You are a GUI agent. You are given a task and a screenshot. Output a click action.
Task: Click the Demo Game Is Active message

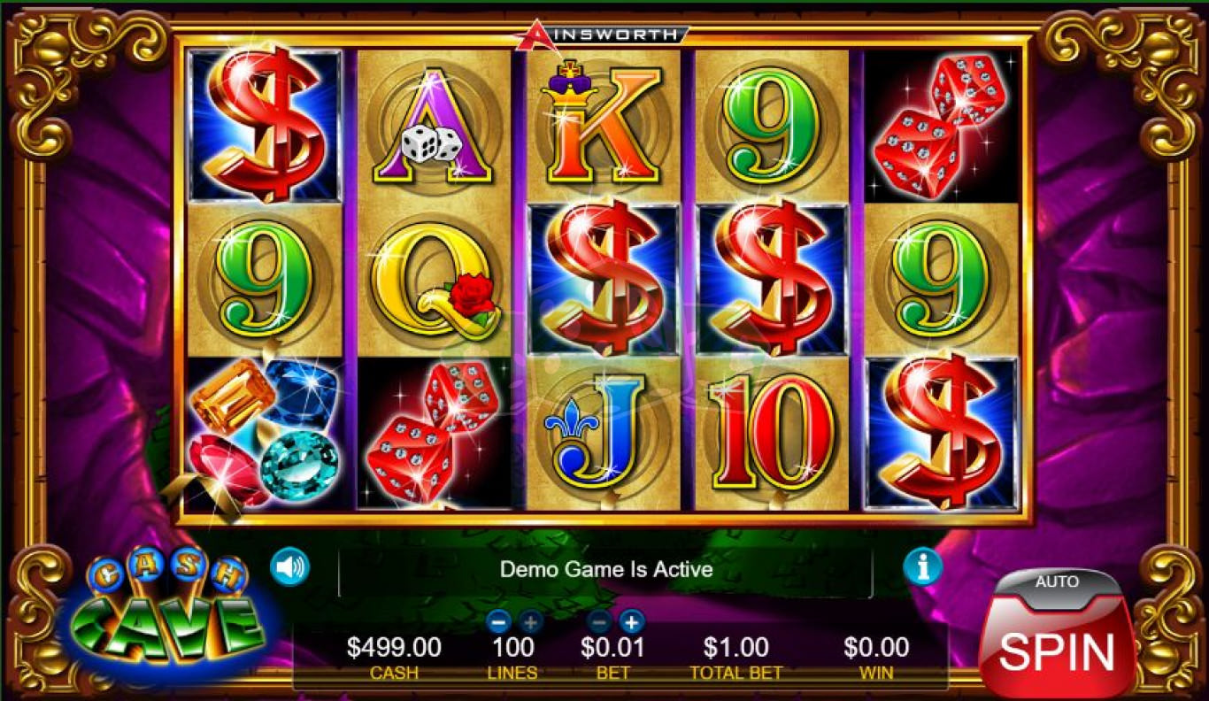point(606,569)
